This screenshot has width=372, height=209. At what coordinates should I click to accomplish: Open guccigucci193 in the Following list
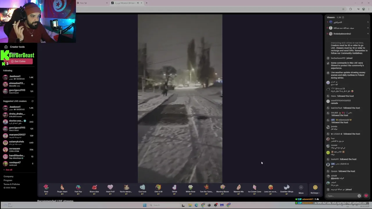[x=18, y=91]
